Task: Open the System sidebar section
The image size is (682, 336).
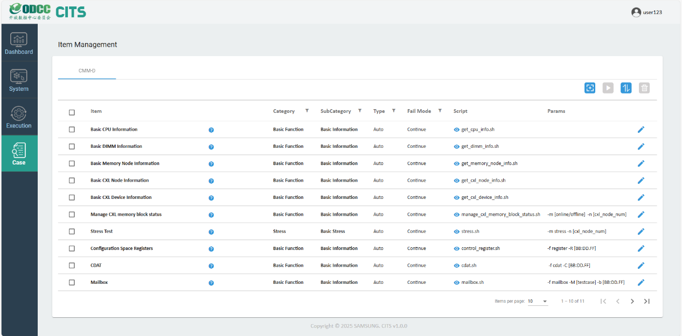Action: tap(19, 80)
